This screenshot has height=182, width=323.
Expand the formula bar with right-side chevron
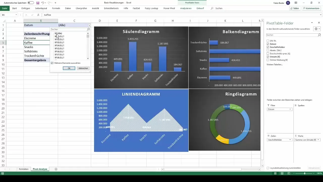[x=321, y=15]
